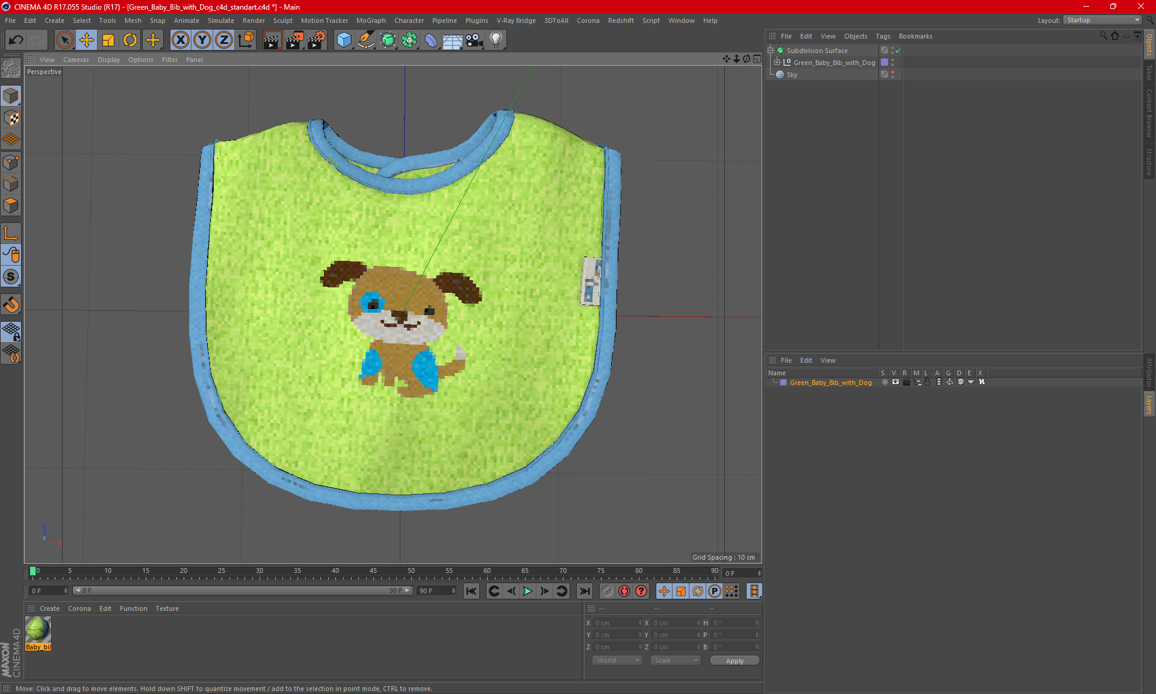Viewport: 1156px width, 694px height.
Task: Toggle visibility dots for Sky object
Action: (x=892, y=75)
